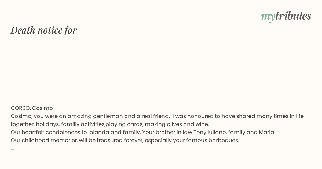Select the "CORBO, Cosimo" name line
Viewport: 322px width, 169px height.
[x=32, y=108]
